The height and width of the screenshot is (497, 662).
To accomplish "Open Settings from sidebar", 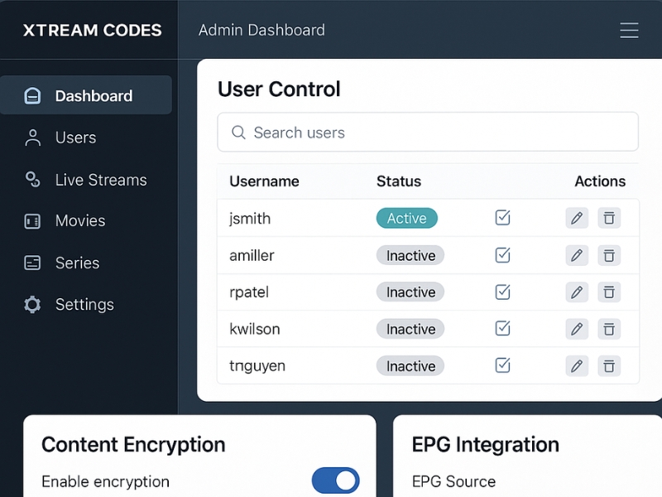I will tap(86, 304).
